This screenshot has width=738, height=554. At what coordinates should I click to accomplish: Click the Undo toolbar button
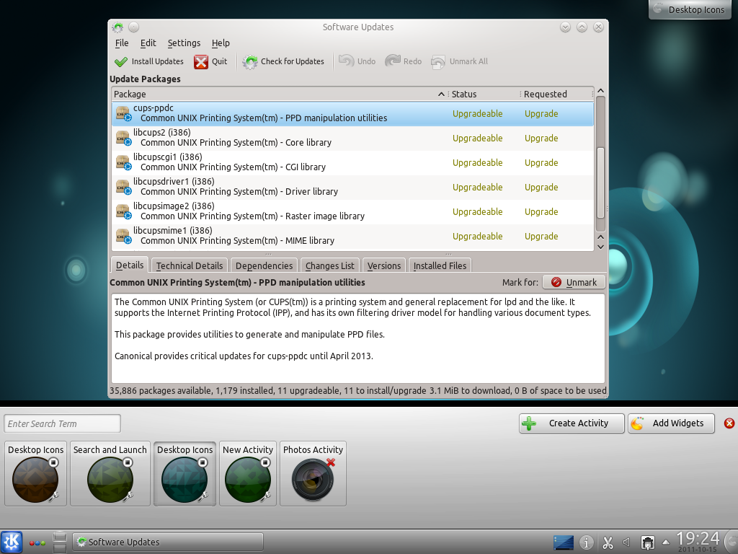point(357,61)
